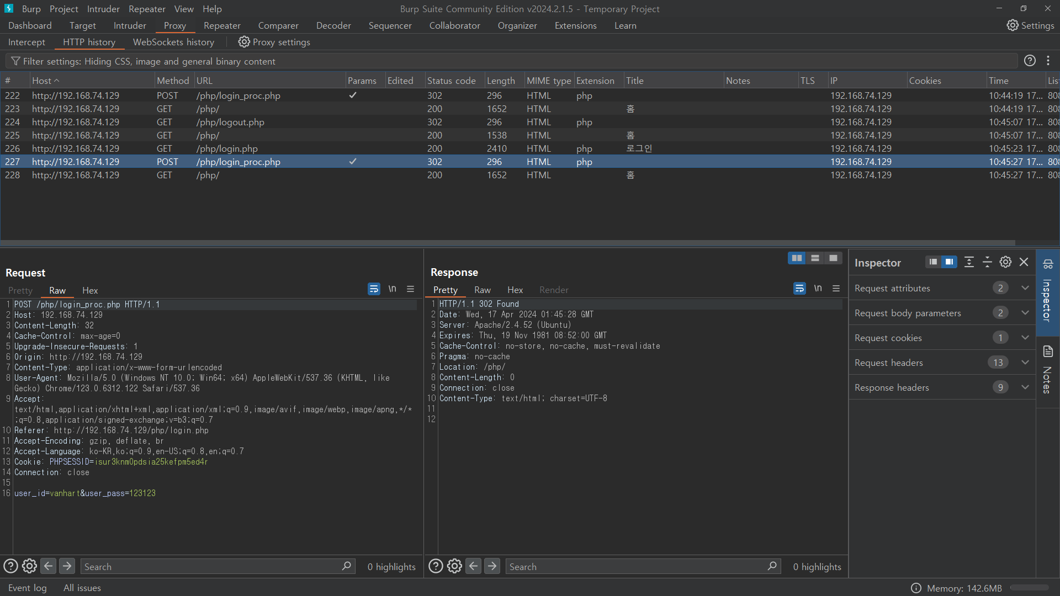Open Request search settings gear
Image resolution: width=1060 pixels, height=596 pixels.
[29, 566]
